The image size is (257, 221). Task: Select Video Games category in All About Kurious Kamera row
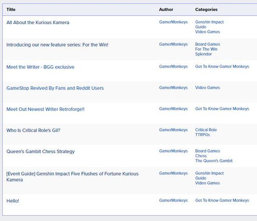coord(208,32)
